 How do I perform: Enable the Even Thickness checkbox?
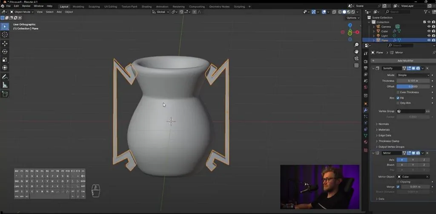pyautogui.click(x=398, y=92)
